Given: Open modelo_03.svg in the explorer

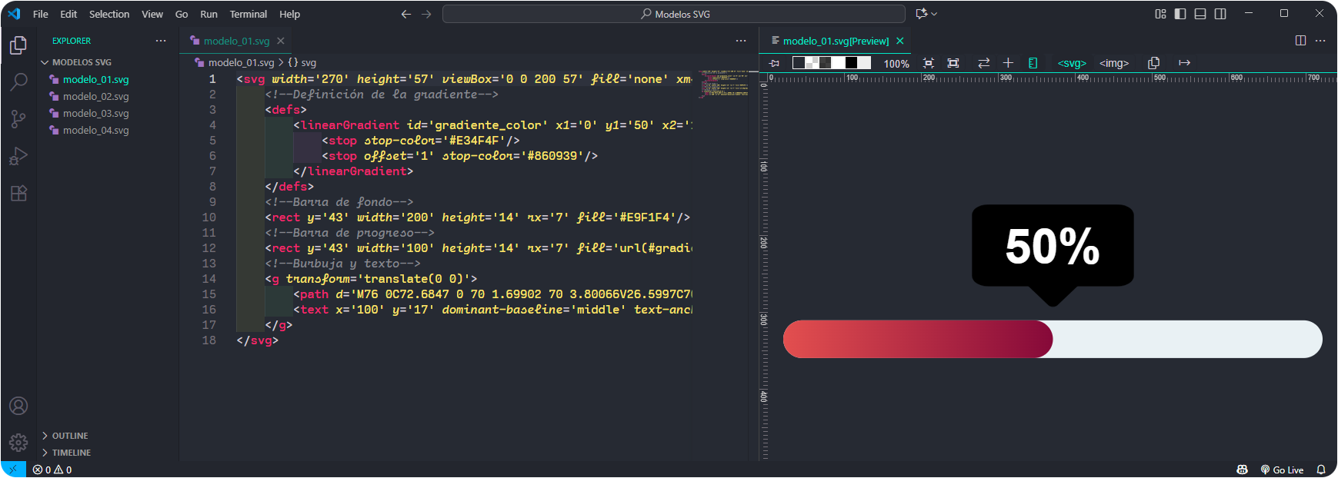Looking at the screenshot, I should coord(95,113).
